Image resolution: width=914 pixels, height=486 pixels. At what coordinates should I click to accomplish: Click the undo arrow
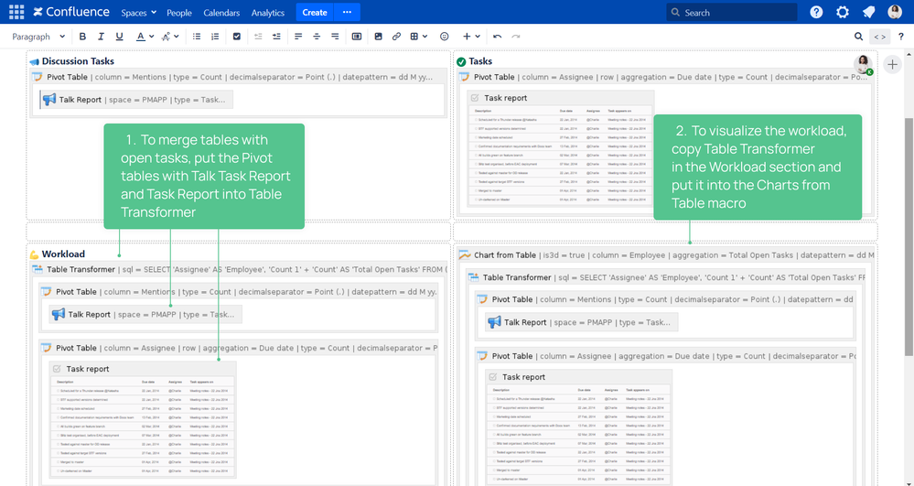pos(498,37)
